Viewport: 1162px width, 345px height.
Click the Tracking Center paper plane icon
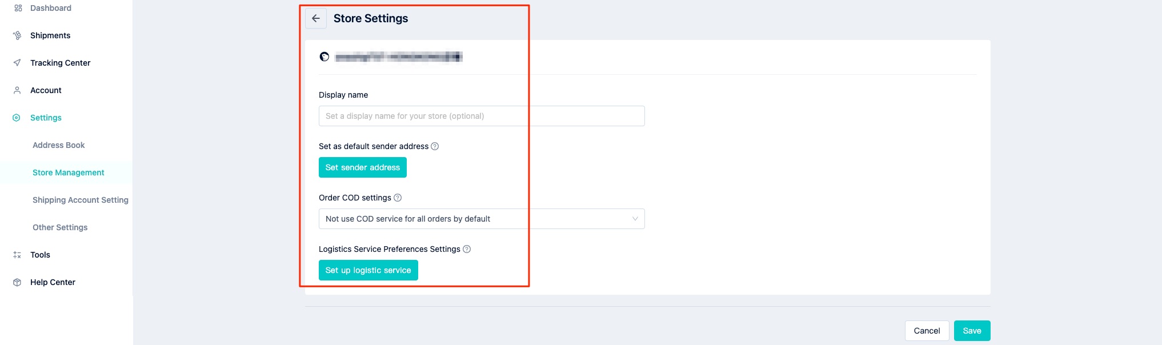tap(17, 63)
